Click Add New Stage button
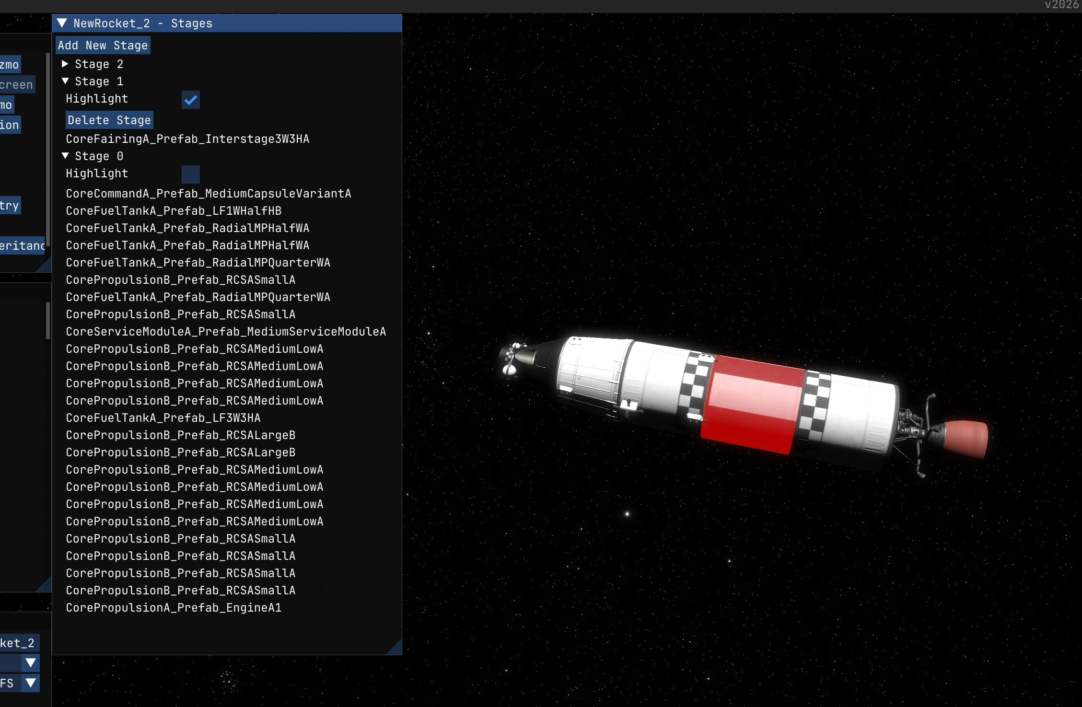 pos(103,46)
